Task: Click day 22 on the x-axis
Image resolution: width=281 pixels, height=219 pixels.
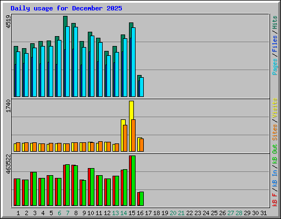Action: [x=189, y=213]
